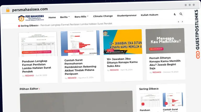Open the large Pilihan Editor featured image

tap(76, 102)
